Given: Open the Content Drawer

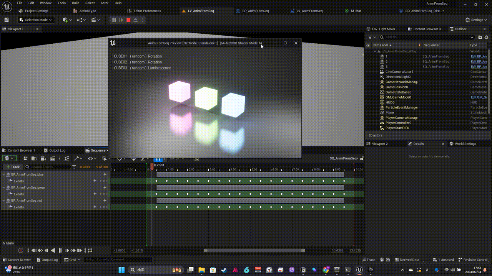Looking at the screenshot, I should (x=17, y=260).
